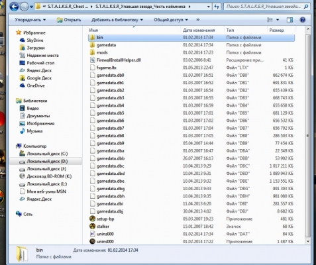The image size is (316, 265).
Task: Select the bin folder
Action: click(x=191, y=38)
